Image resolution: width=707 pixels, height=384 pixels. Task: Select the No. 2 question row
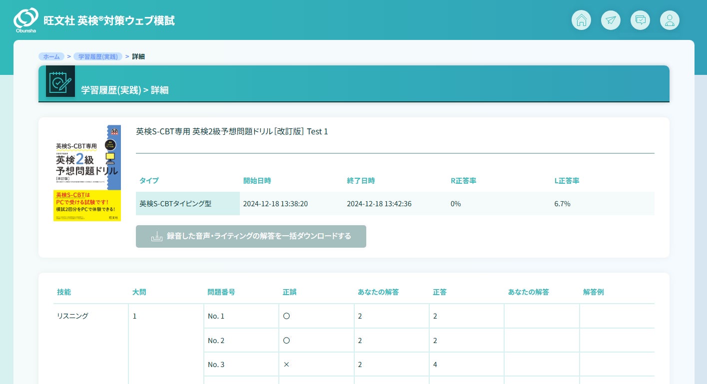216,341
